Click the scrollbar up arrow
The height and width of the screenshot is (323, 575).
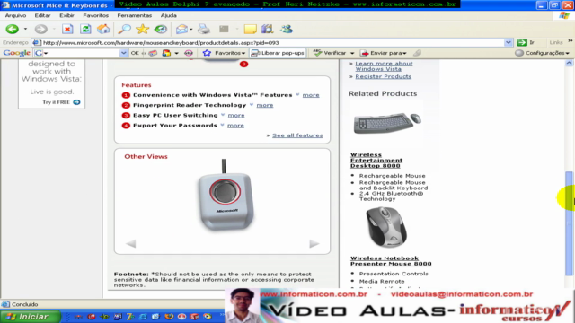(569, 64)
